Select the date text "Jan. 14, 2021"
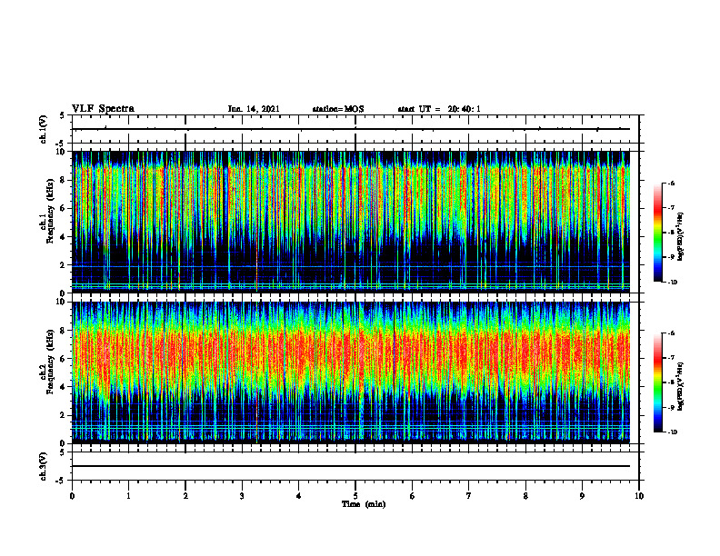 pyautogui.click(x=254, y=109)
